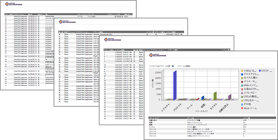Click the blue HTTP legend color swatch
Screen dimensions: 278x140
click(260, 71)
